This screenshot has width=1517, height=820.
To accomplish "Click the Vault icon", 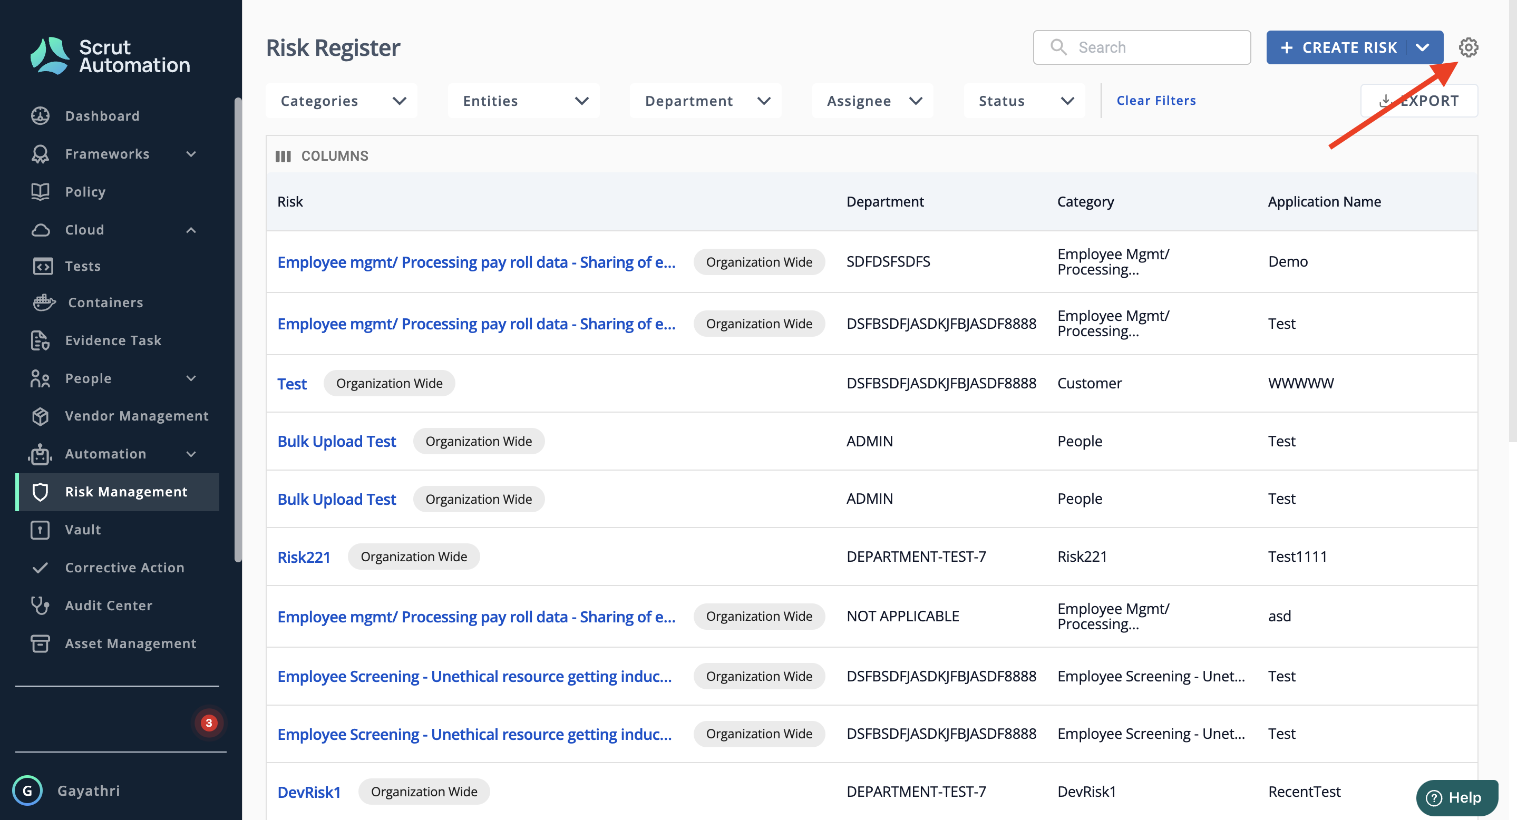I will click(40, 530).
